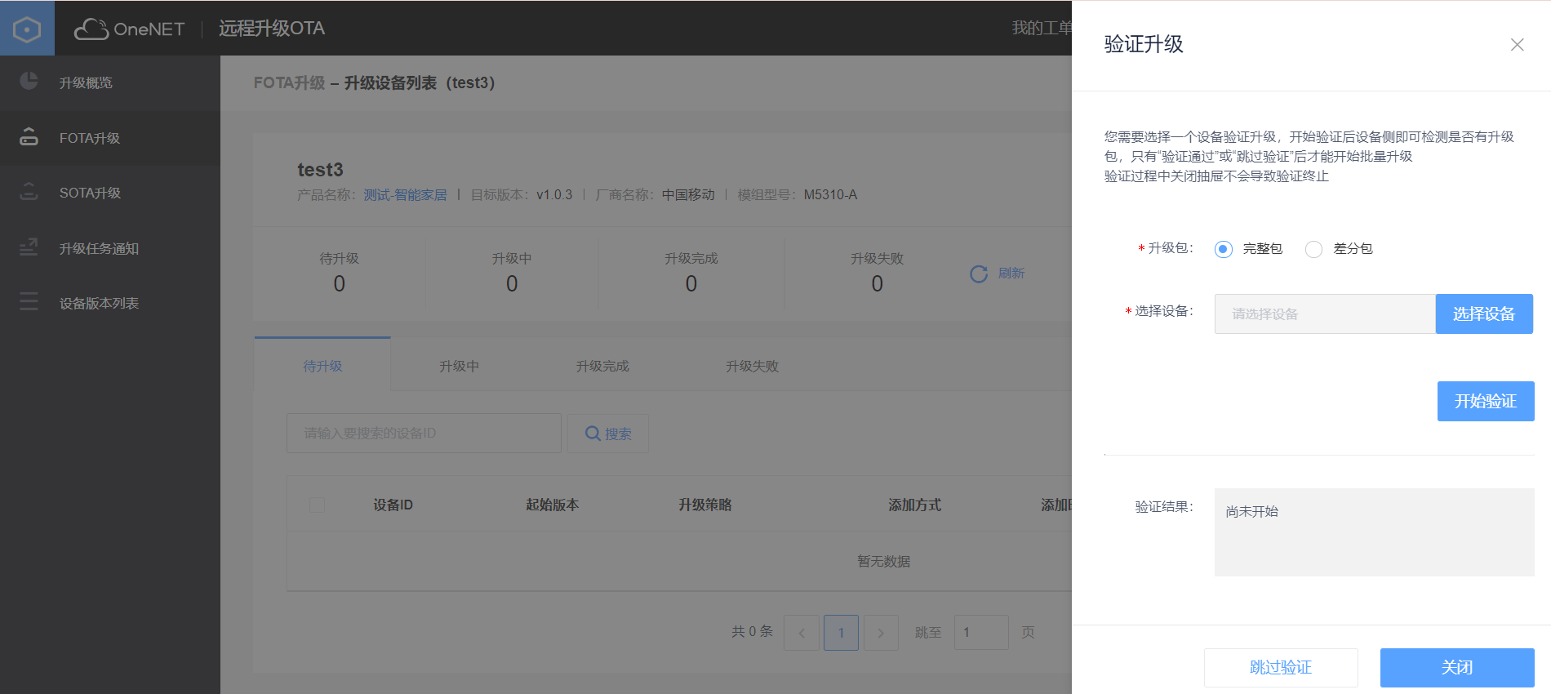Click the 跳过验证 button

point(1281,668)
